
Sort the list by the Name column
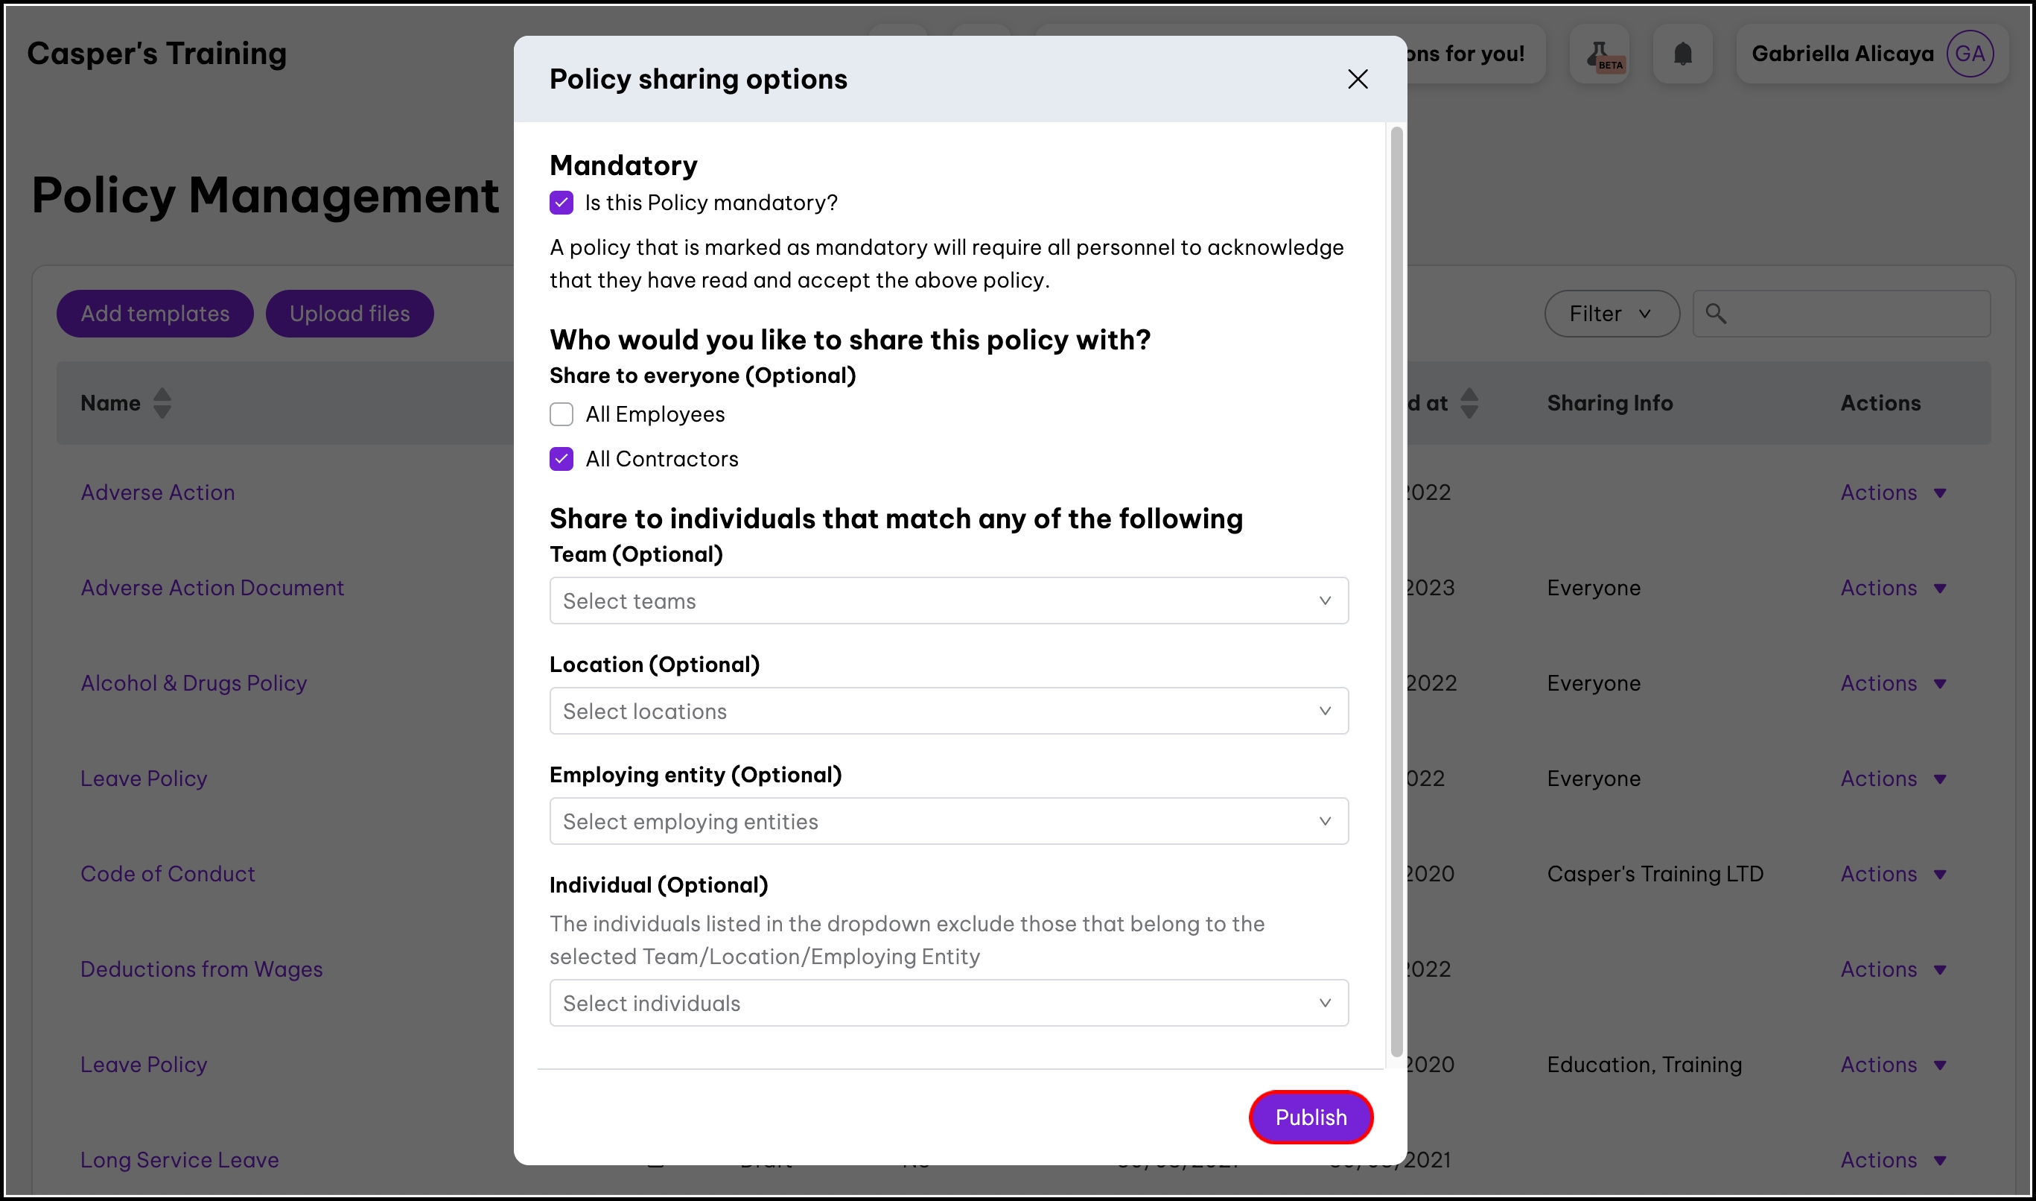point(162,403)
